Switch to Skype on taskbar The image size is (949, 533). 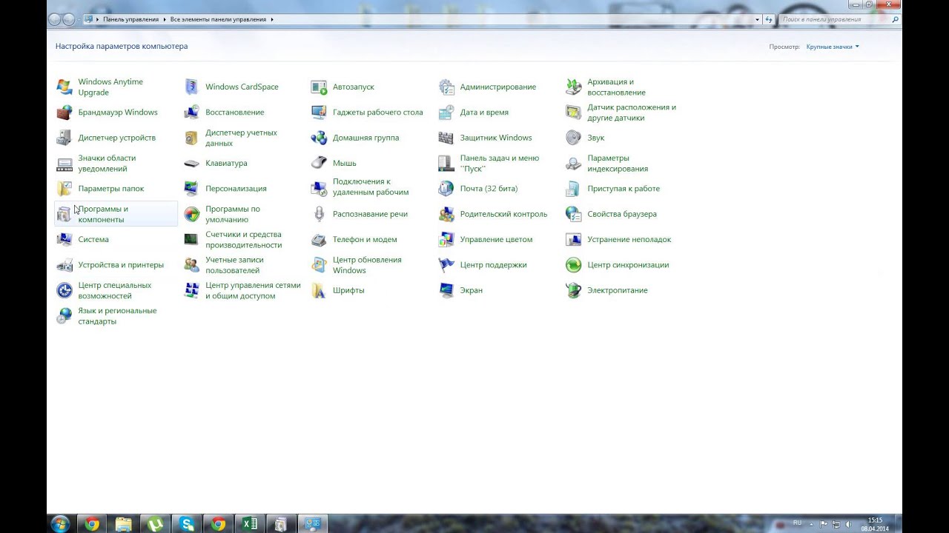tap(187, 524)
